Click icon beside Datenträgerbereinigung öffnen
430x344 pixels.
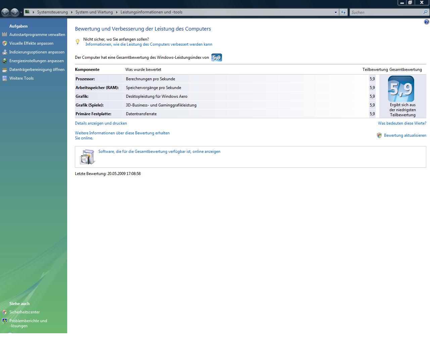(4, 70)
